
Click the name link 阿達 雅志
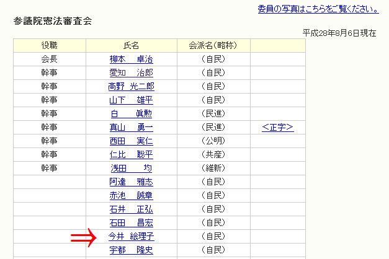[x=131, y=182]
